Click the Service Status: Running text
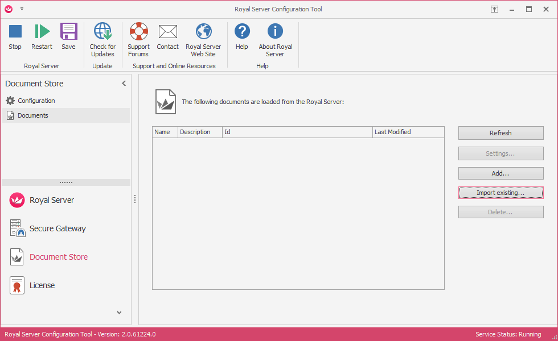The image size is (558, 341). click(x=508, y=334)
